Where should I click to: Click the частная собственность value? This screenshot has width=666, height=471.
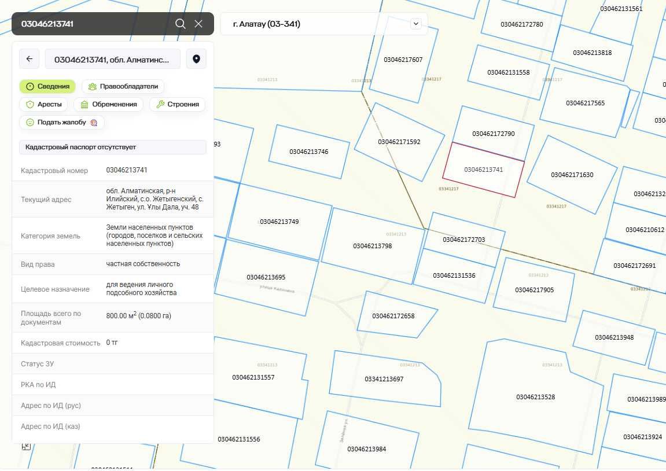pyautogui.click(x=143, y=264)
